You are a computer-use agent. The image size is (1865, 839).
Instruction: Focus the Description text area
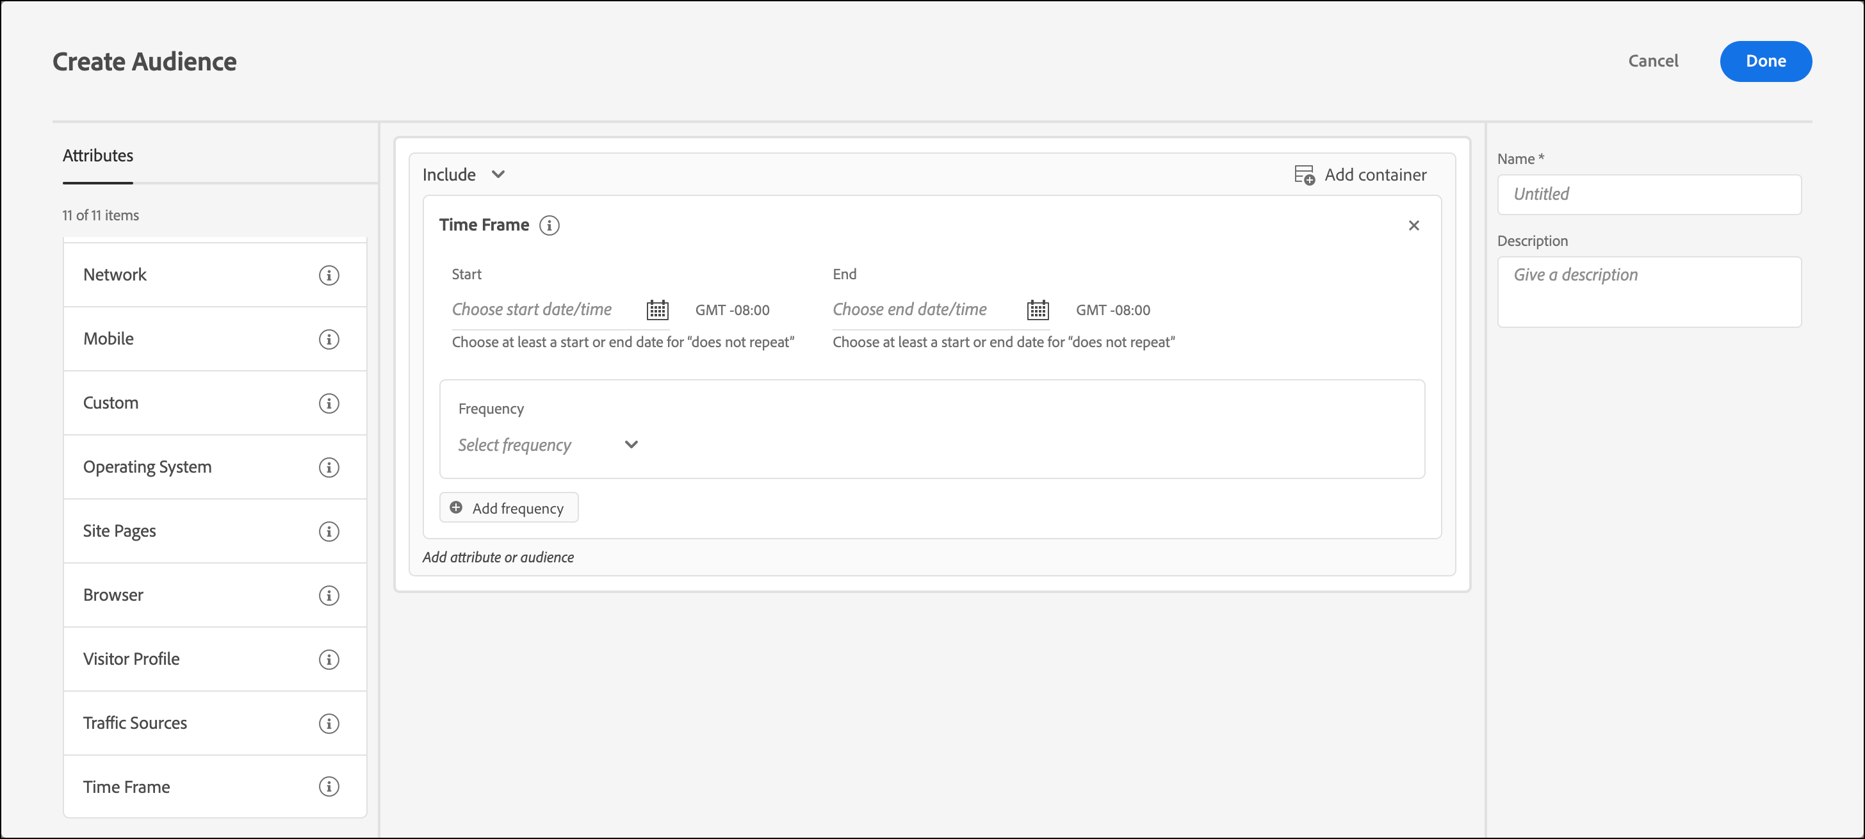(1649, 291)
